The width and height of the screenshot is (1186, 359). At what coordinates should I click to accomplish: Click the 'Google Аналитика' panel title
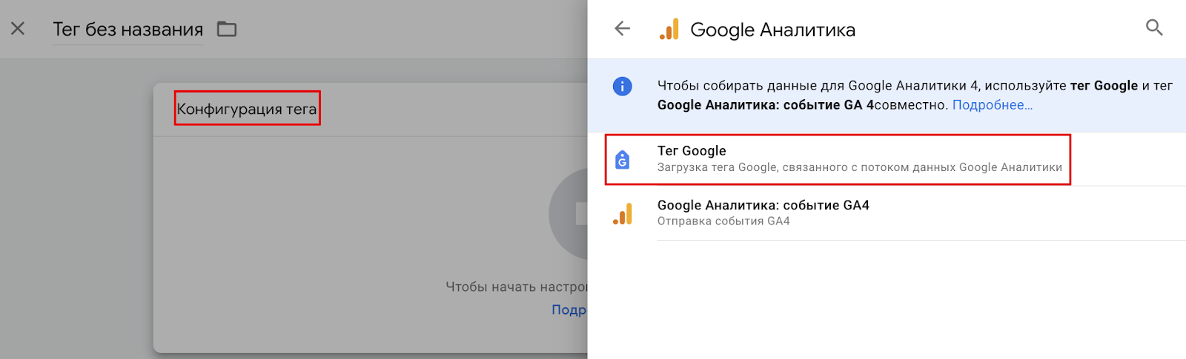[x=772, y=30]
